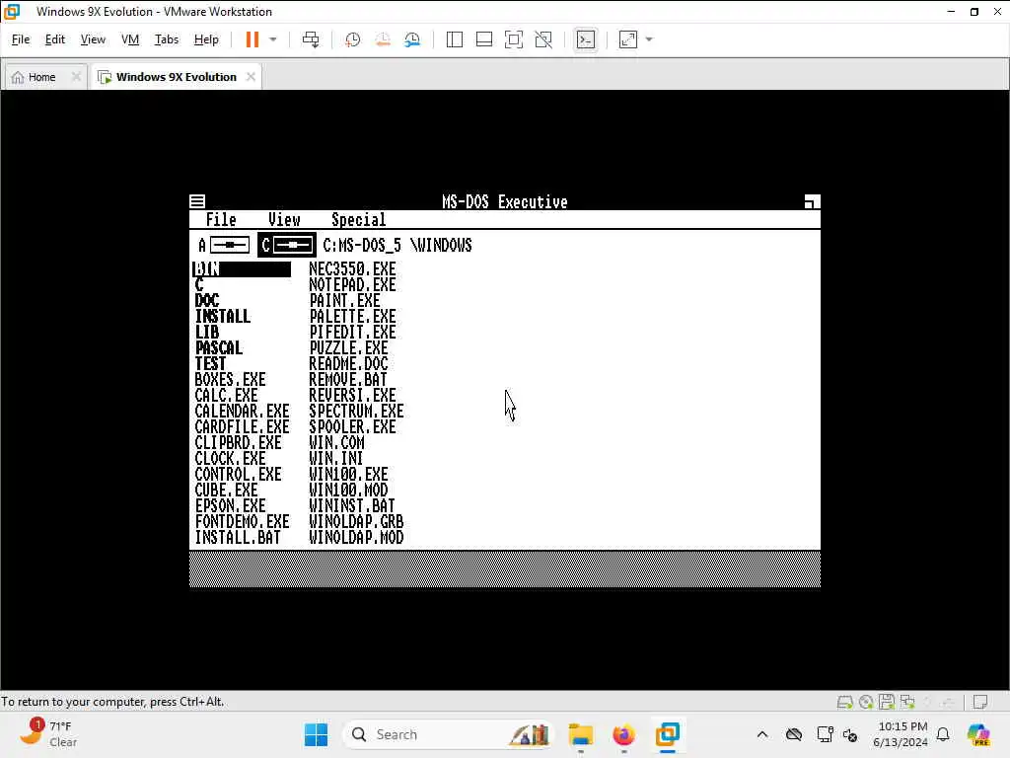This screenshot has width=1010, height=758.
Task: Open the VMware Help menu
Action: pyautogui.click(x=206, y=39)
